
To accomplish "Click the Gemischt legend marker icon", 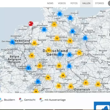I will [x=21, y=100].
